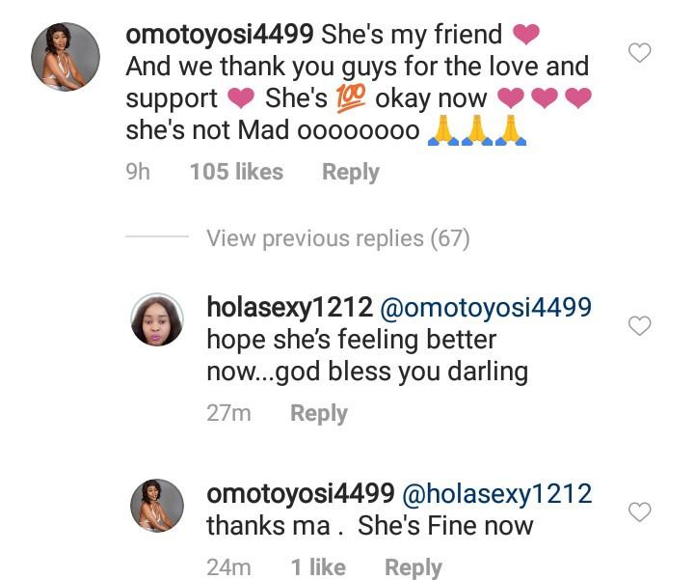Tap heart on holasexy1212's comment
Viewport: 694px width, 580px height.
[640, 327]
